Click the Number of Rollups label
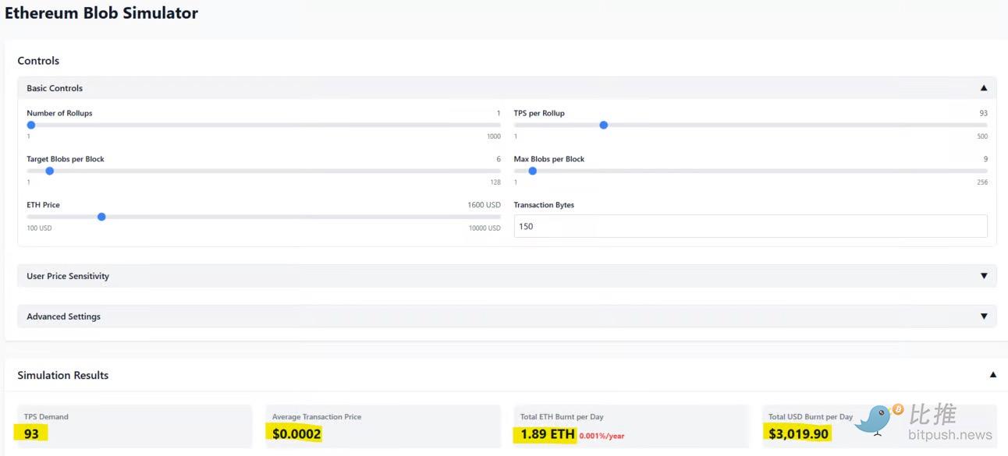This screenshot has width=1008, height=456. (59, 113)
